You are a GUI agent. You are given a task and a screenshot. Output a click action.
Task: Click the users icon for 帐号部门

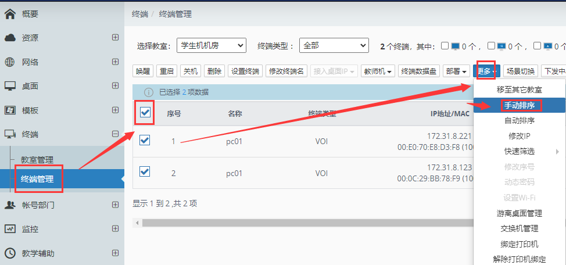10,205
